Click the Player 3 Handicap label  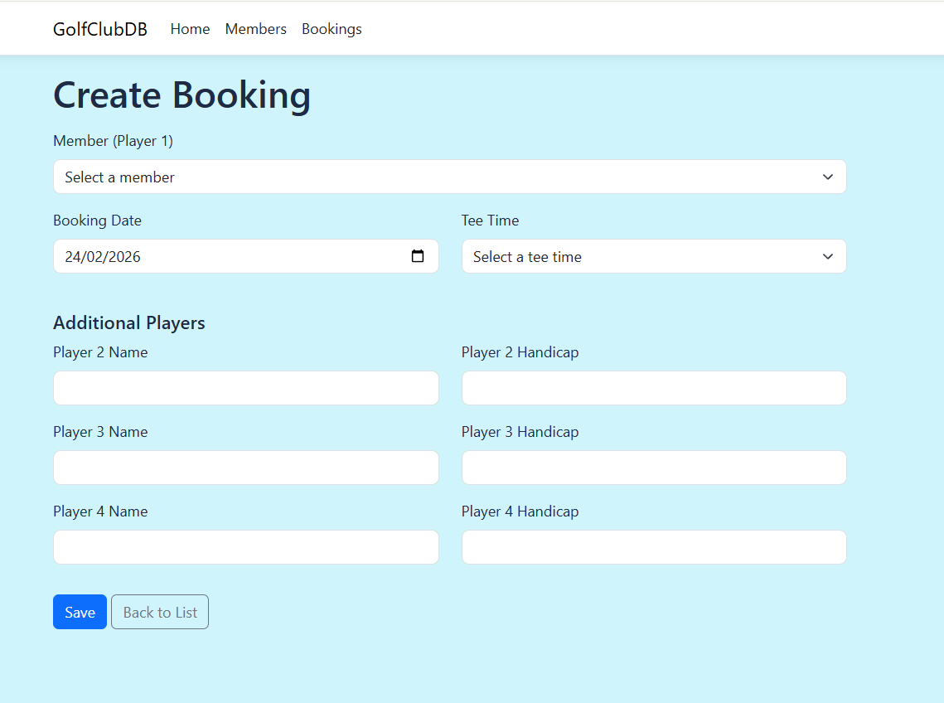point(520,432)
